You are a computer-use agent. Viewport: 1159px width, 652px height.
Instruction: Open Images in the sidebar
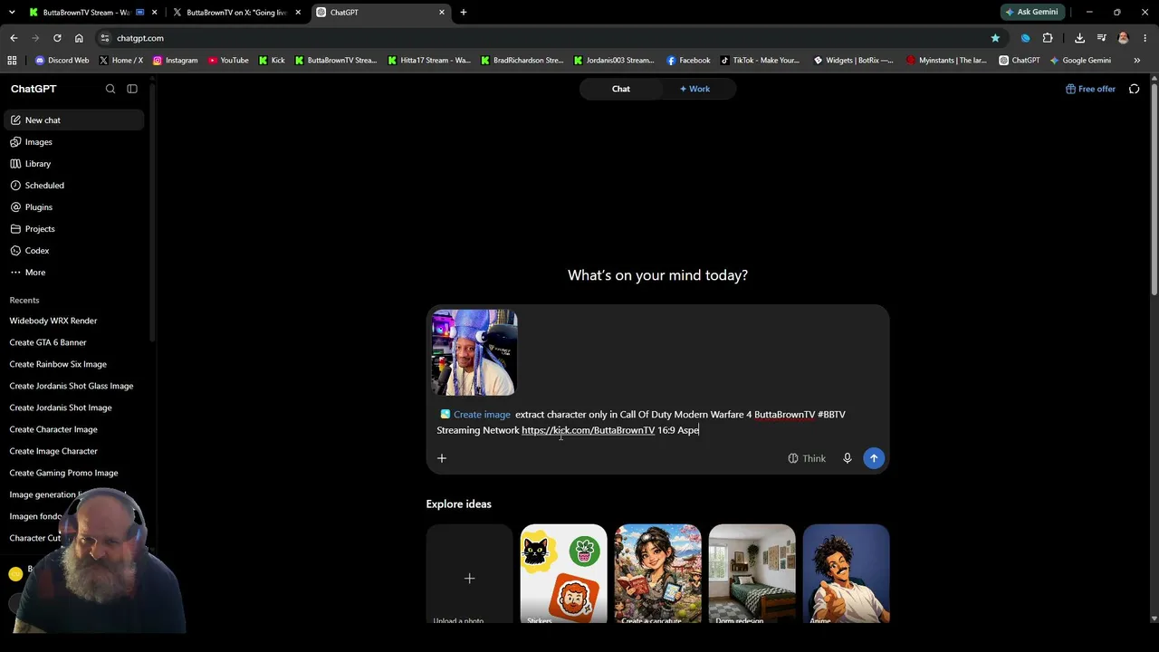pos(72,142)
